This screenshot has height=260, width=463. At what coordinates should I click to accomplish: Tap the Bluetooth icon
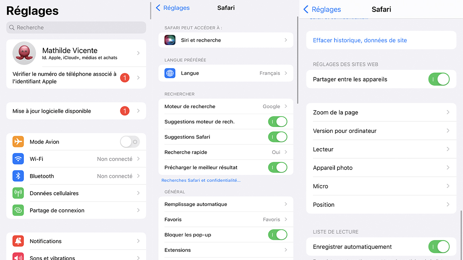tap(18, 176)
